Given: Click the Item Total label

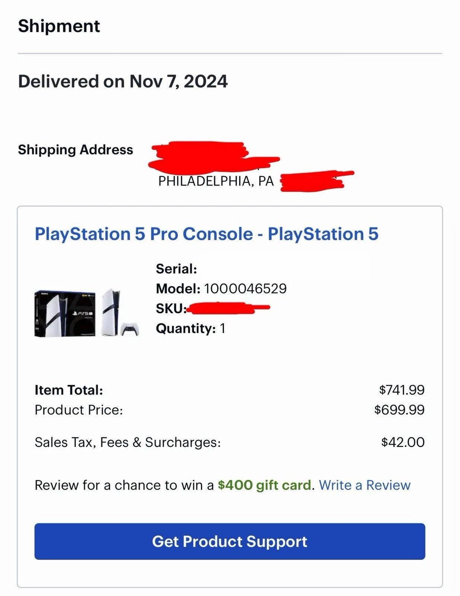Looking at the screenshot, I should click(68, 390).
